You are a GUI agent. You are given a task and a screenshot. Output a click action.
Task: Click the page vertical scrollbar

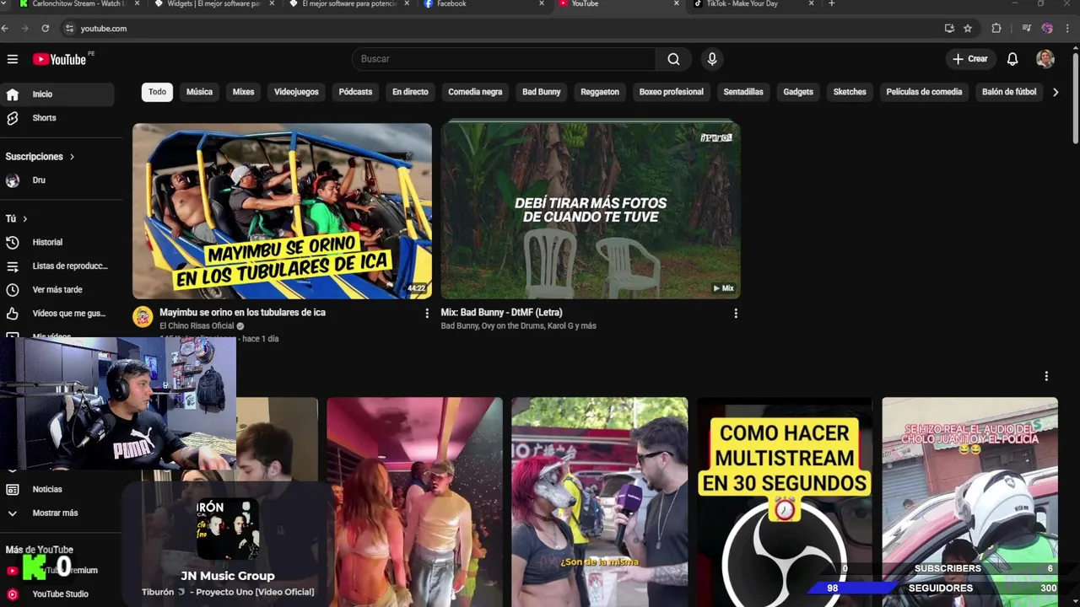(1075, 97)
